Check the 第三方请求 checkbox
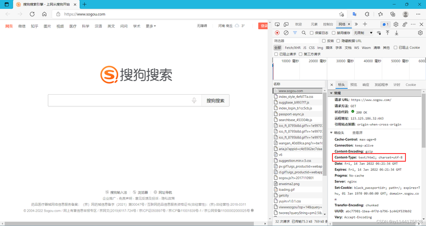Viewport: 426px width, 226px height. [300, 54]
